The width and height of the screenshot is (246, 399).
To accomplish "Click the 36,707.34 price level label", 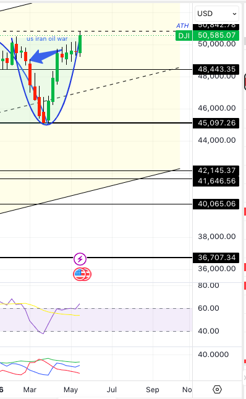I will tap(216, 258).
